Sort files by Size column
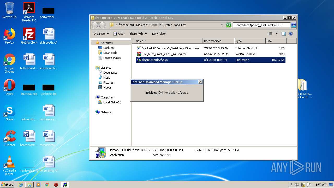Viewport: 334px width, 188px height. tap(276, 41)
